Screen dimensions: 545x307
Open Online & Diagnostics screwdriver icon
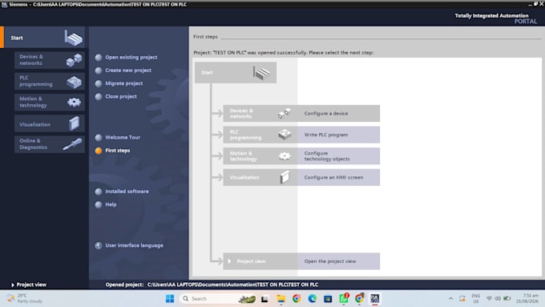[73, 144]
